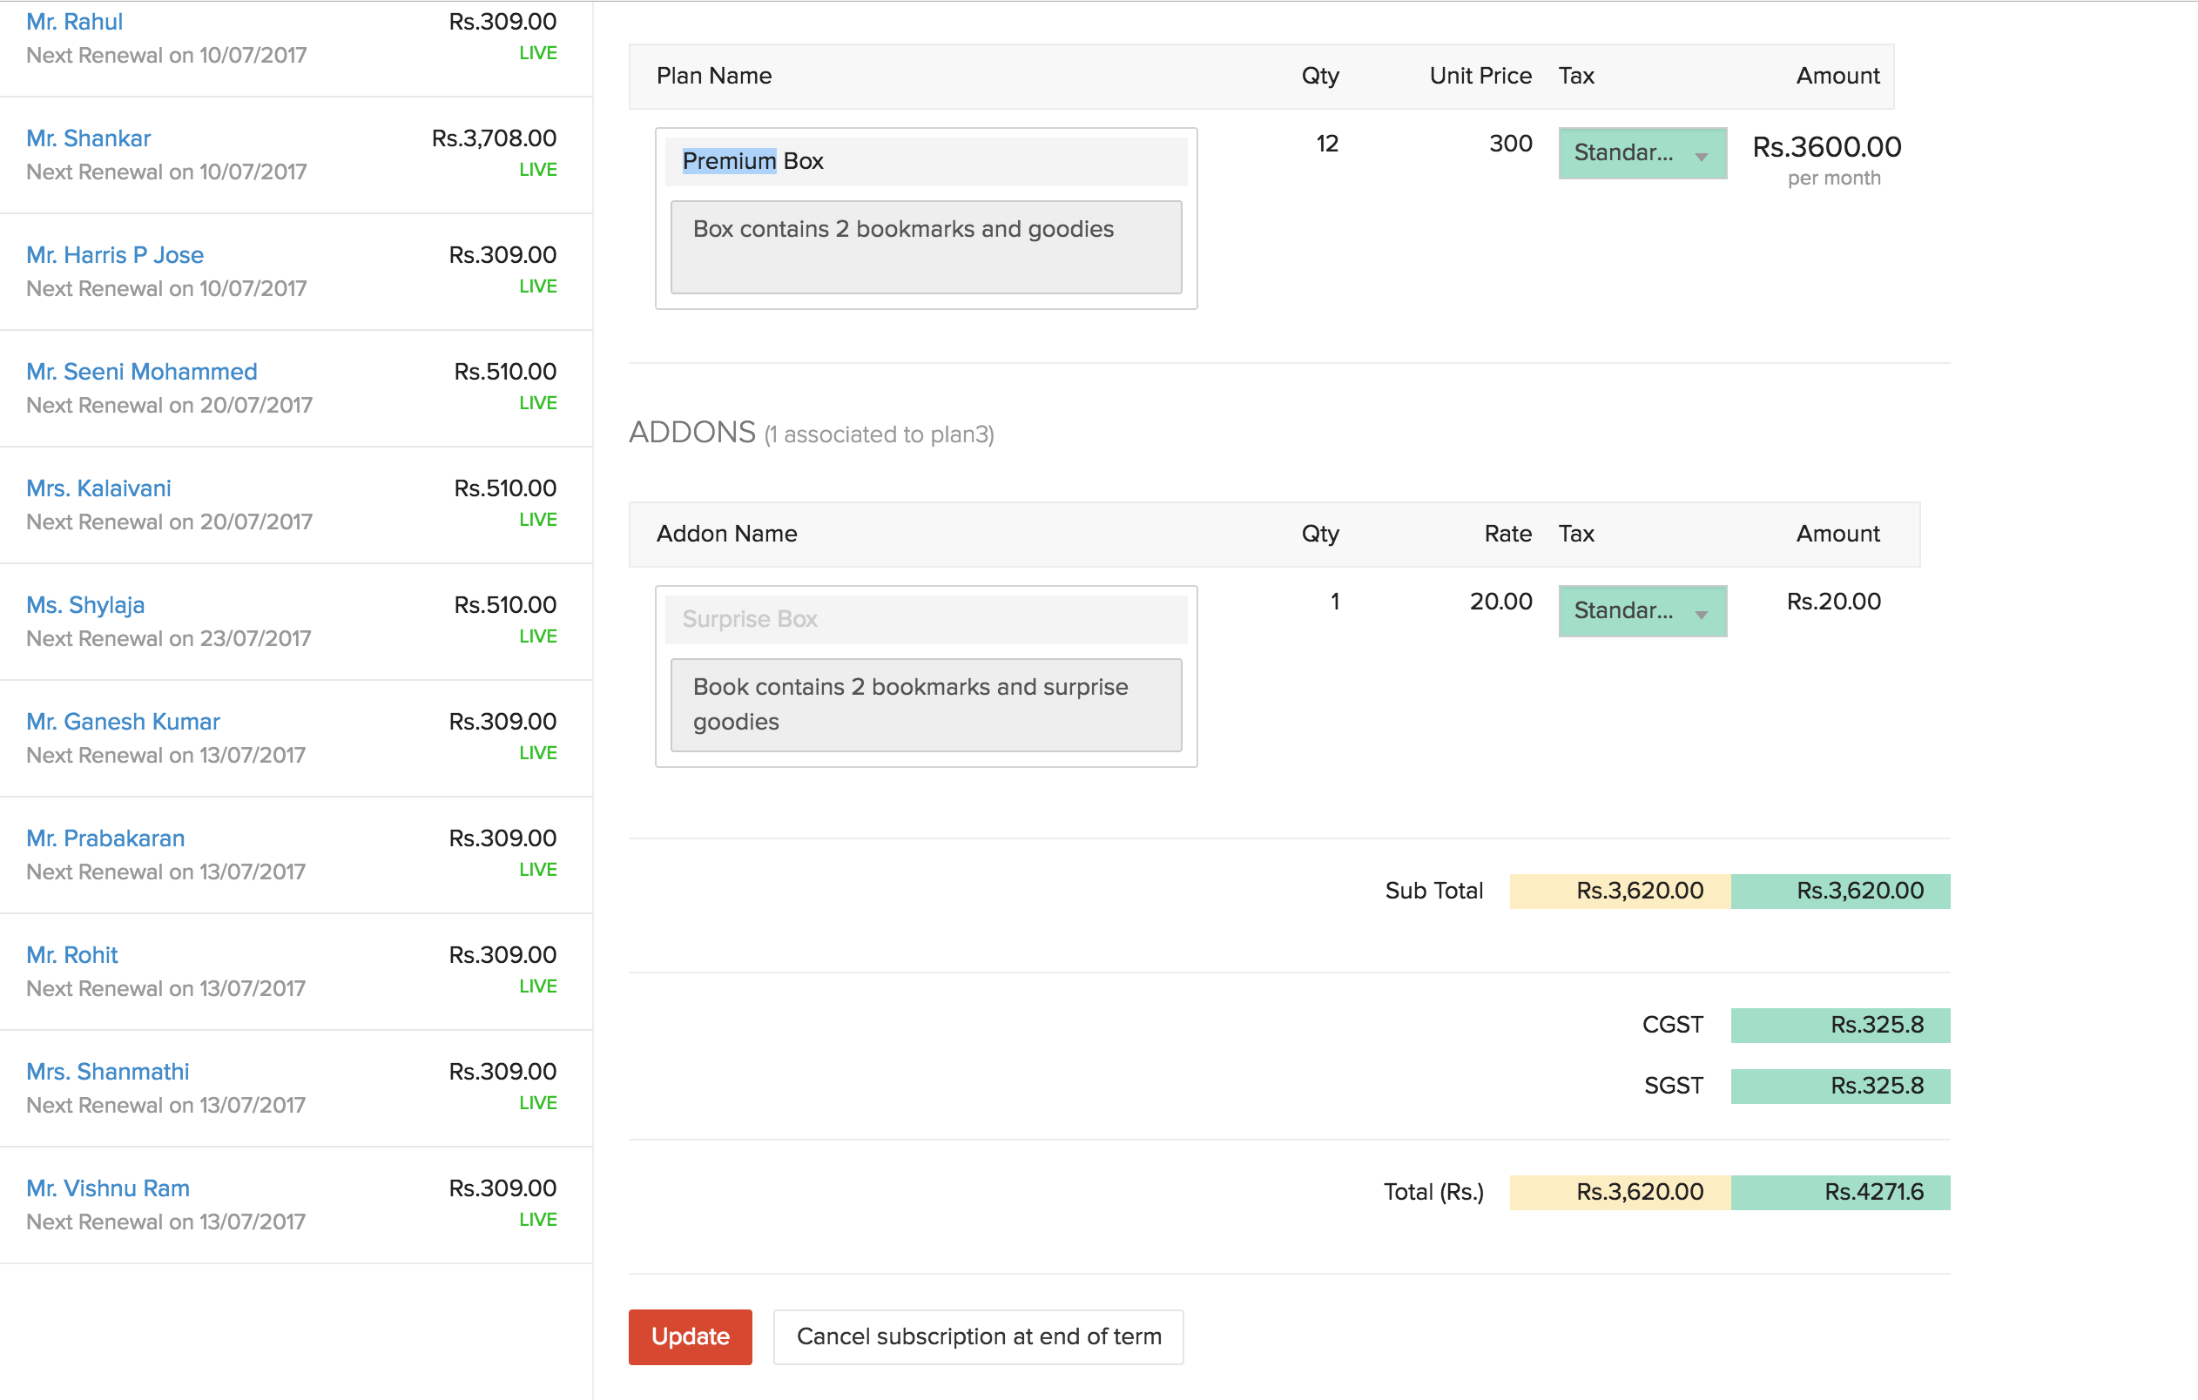This screenshot has height=1400, width=2198.
Task: Select Mr. Vishnu Ram subscription
Action: pos(108,1188)
